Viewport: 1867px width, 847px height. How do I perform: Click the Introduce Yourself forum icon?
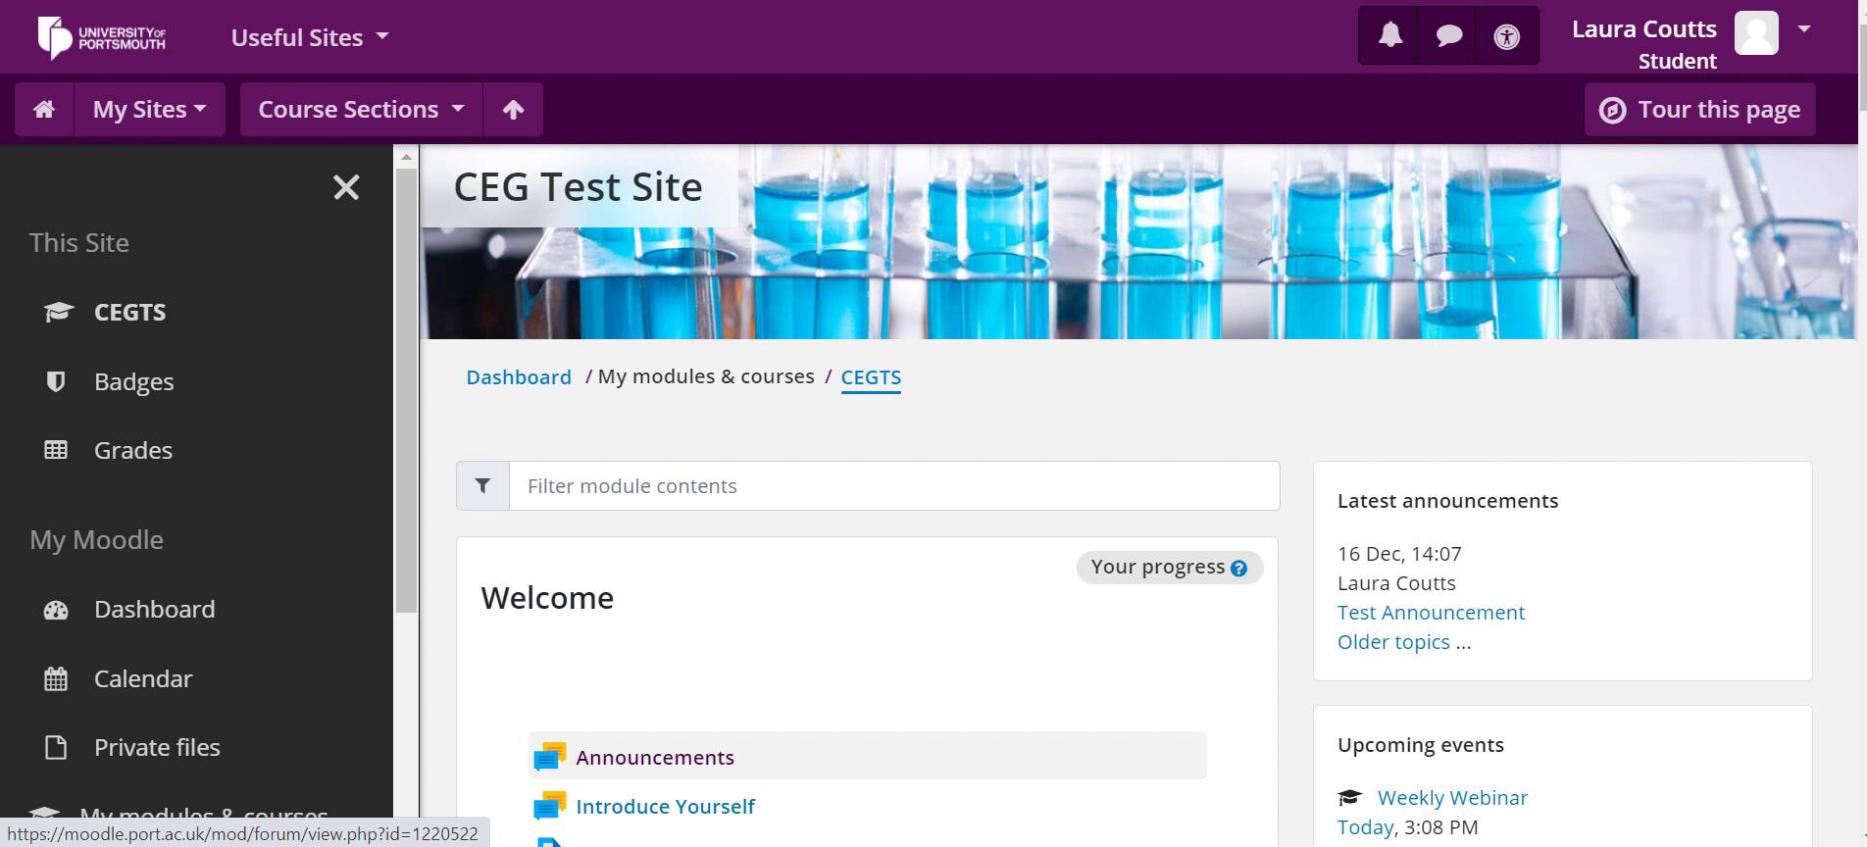click(x=549, y=806)
